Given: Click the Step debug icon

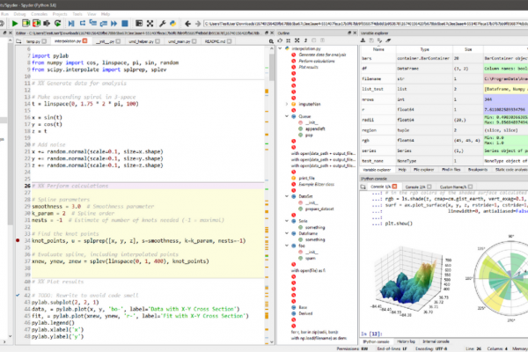Looking at the screenshot, I should pyautogui.click(x=82, y=23).
